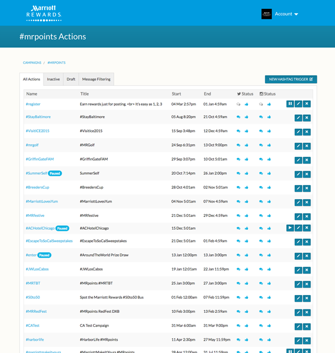Toggle Twitter like status for #register

(246, 104)
